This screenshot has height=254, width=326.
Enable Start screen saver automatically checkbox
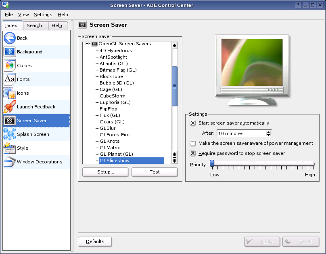click(193, 123)
